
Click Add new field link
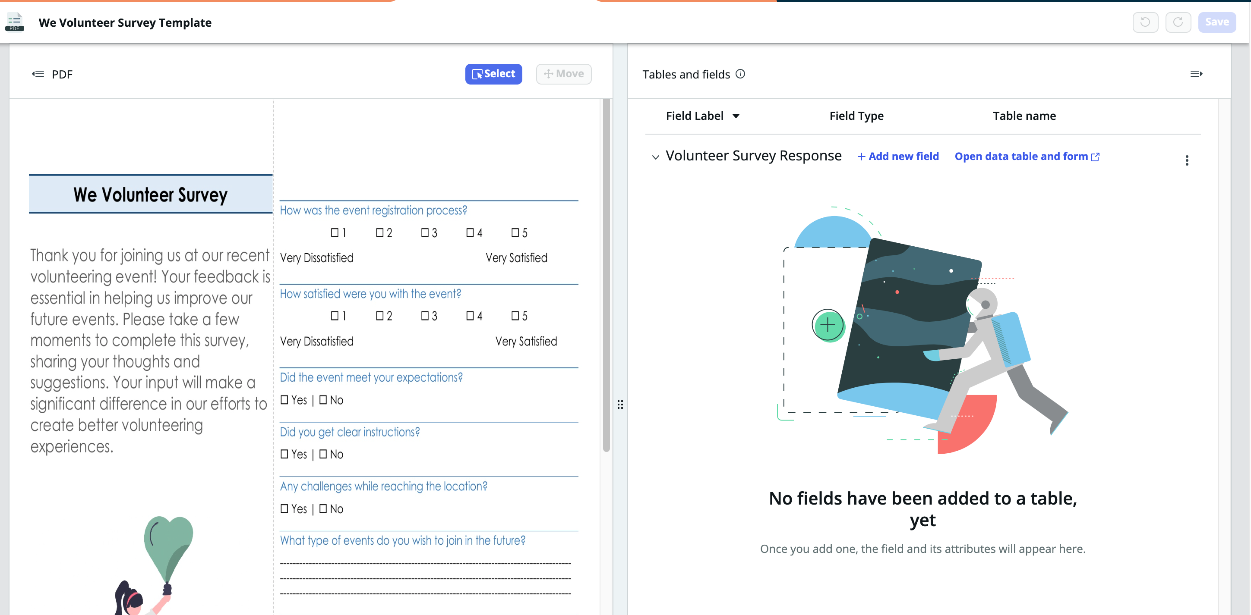[898, 156]
